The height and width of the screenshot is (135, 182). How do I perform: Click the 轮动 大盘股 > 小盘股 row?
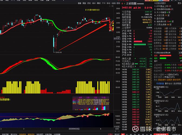(x=166, y=75)
